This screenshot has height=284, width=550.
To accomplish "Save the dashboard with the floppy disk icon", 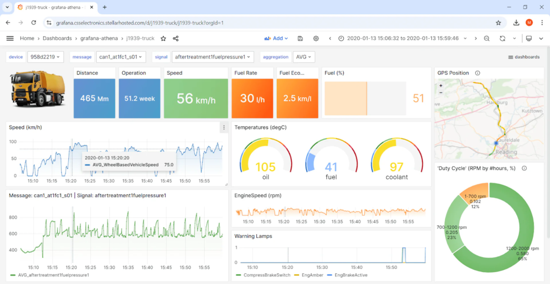I will [x=300, y=39].
